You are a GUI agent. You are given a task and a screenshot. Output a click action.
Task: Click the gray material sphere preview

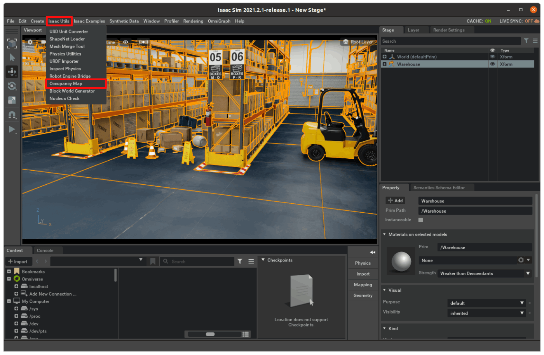tap(401, 261)
